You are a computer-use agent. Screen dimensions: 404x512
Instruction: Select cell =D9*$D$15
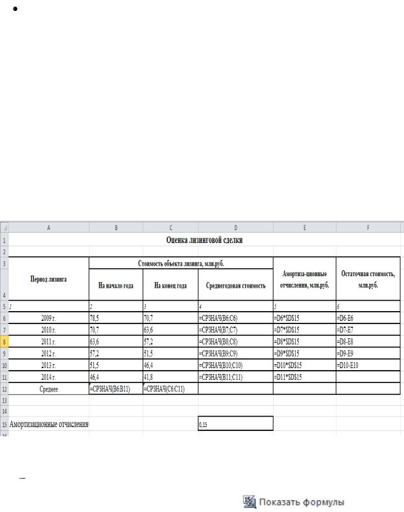point(304,353)
